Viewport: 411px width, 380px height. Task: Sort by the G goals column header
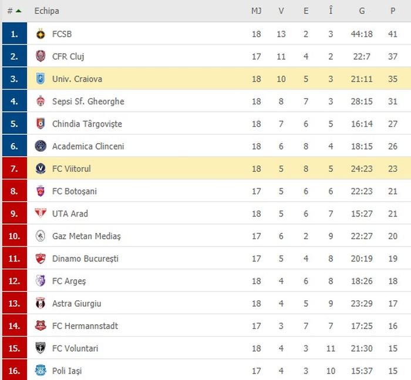[362, 11]
